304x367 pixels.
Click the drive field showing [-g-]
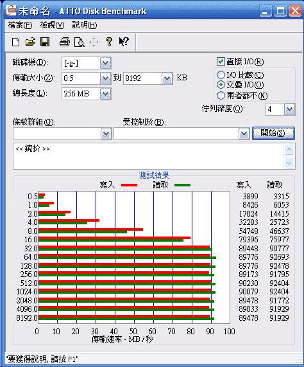point(81,63)
